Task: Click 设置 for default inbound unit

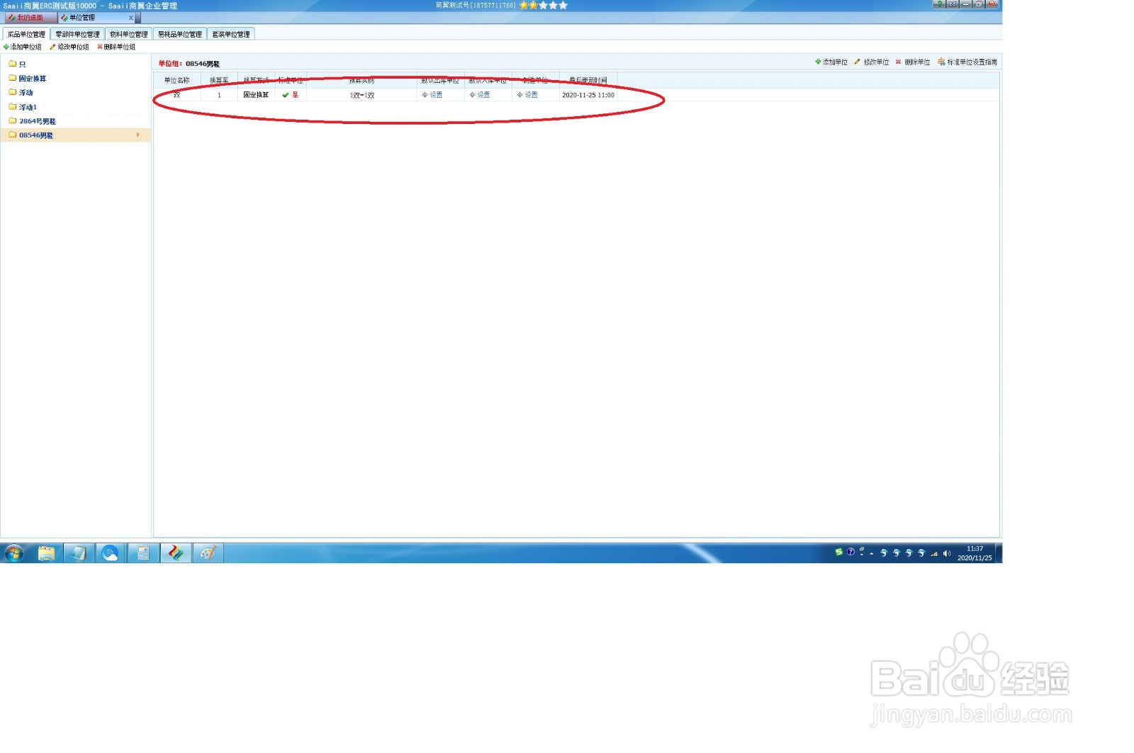Action: [480, 95]
